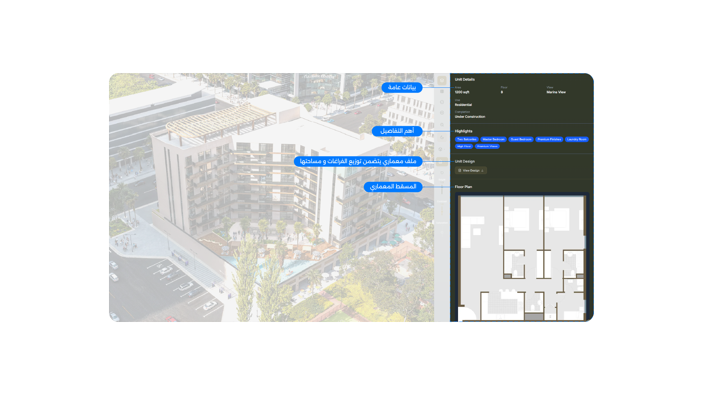Select the Master Bedroom highlight tag

493,139
